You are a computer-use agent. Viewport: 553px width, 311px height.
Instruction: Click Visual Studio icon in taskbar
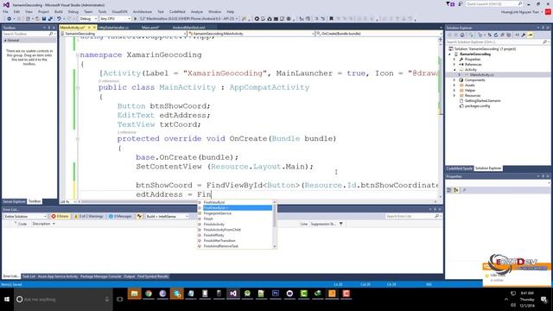point(233,294)
